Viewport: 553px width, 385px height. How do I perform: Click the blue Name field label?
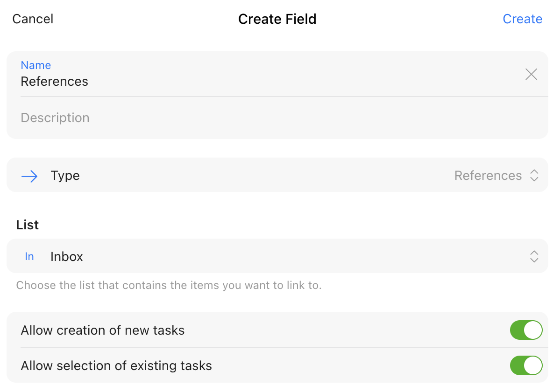36,65
